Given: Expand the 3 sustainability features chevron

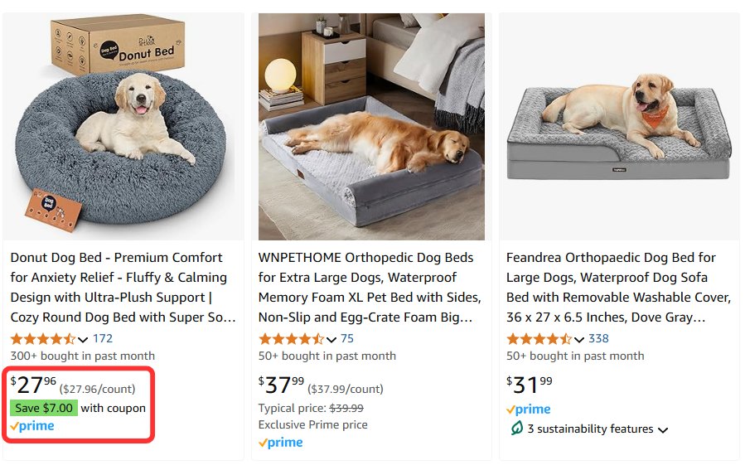Looking at the screenshot, I should pos(662,429).
